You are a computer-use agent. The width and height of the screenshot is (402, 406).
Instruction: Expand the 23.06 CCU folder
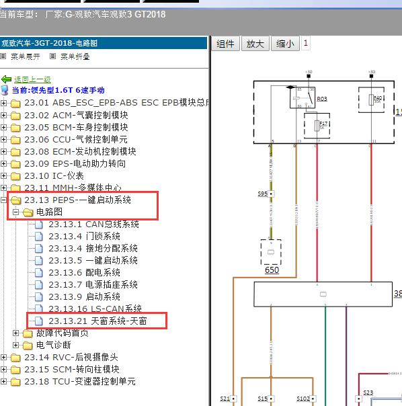(3, 140)
